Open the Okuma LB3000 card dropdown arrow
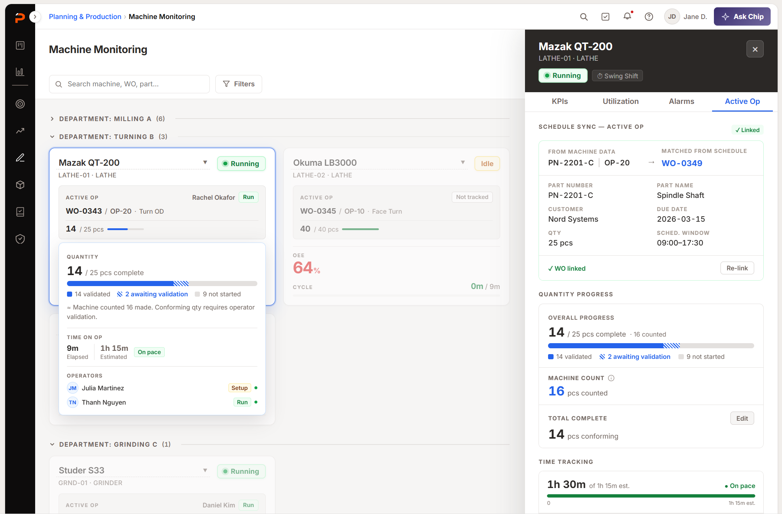 click(463, 162)
